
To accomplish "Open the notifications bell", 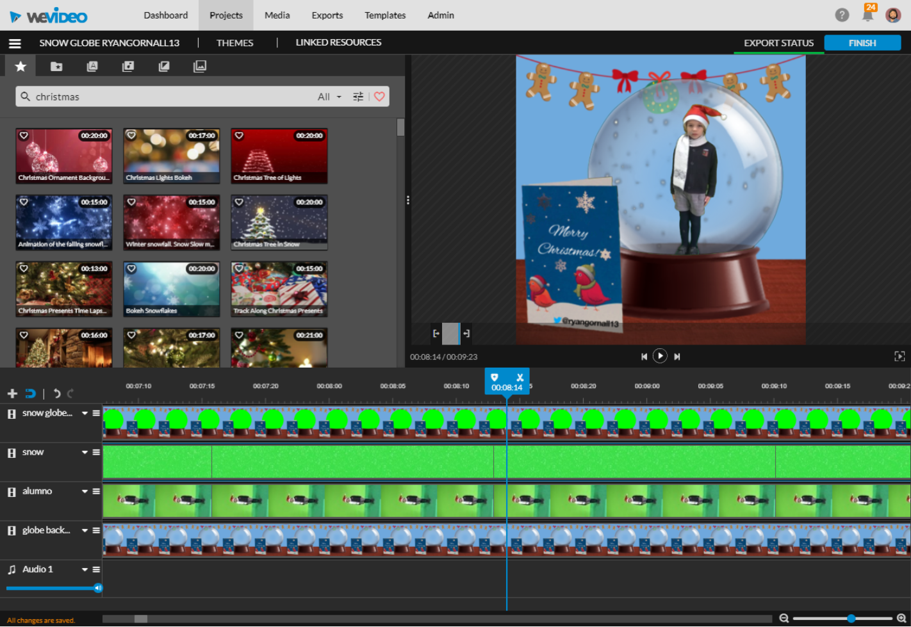I will point(868,13).
